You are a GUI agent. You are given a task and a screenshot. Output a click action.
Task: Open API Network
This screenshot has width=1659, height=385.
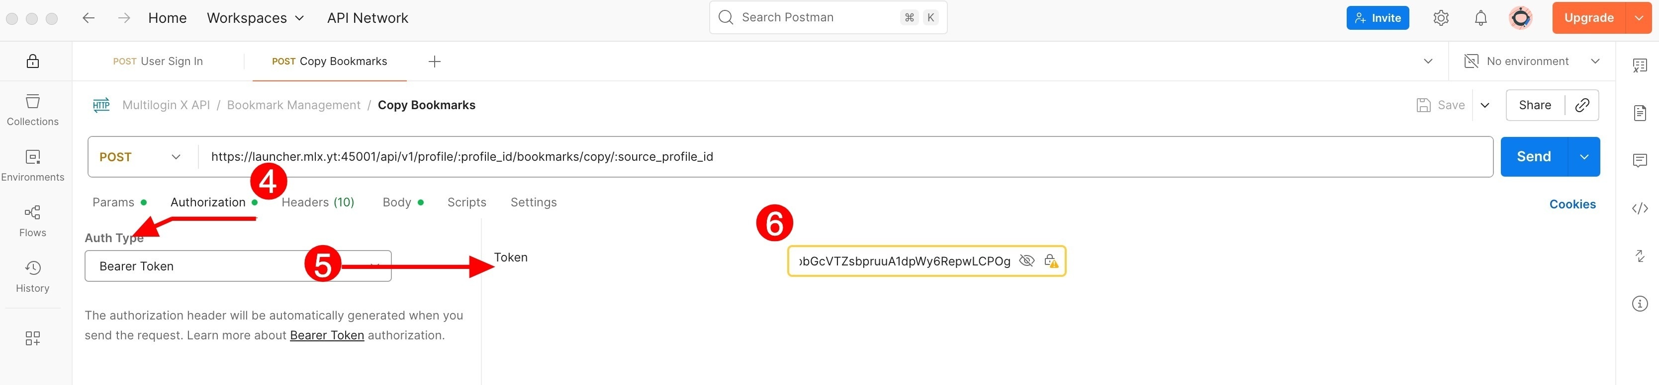click(x=367, y=18)
